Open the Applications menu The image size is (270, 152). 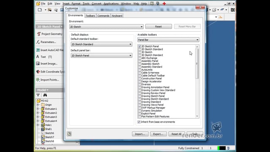point(111,3)
